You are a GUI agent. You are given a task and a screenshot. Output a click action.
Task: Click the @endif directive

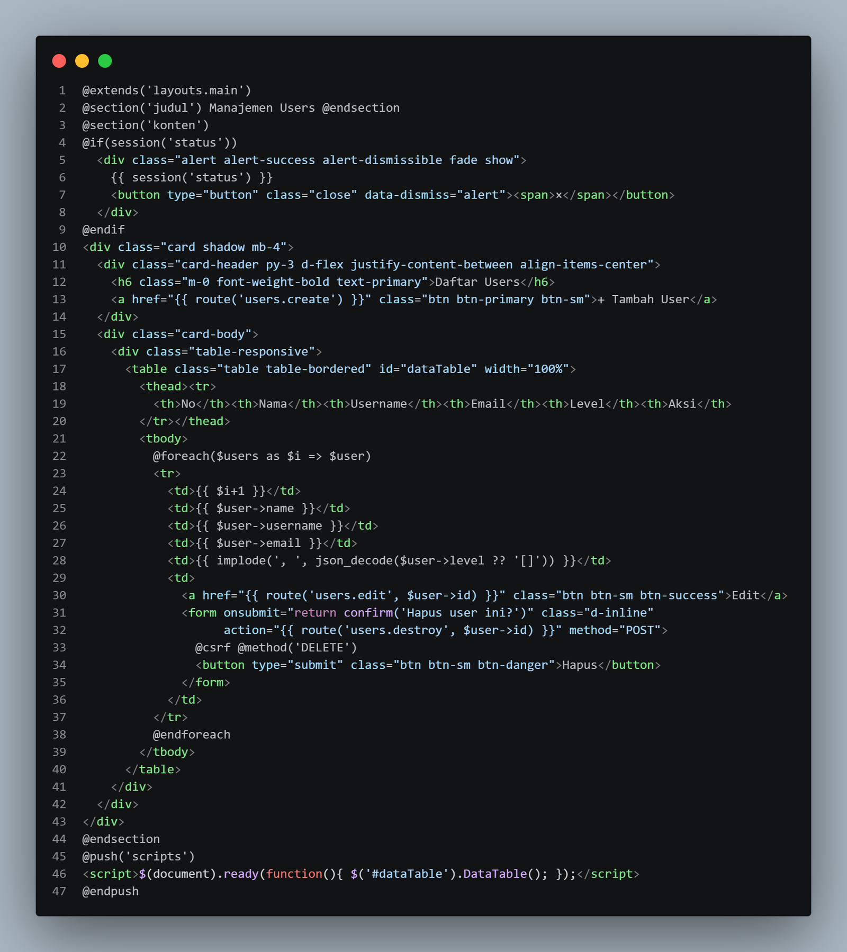(104, 230)
